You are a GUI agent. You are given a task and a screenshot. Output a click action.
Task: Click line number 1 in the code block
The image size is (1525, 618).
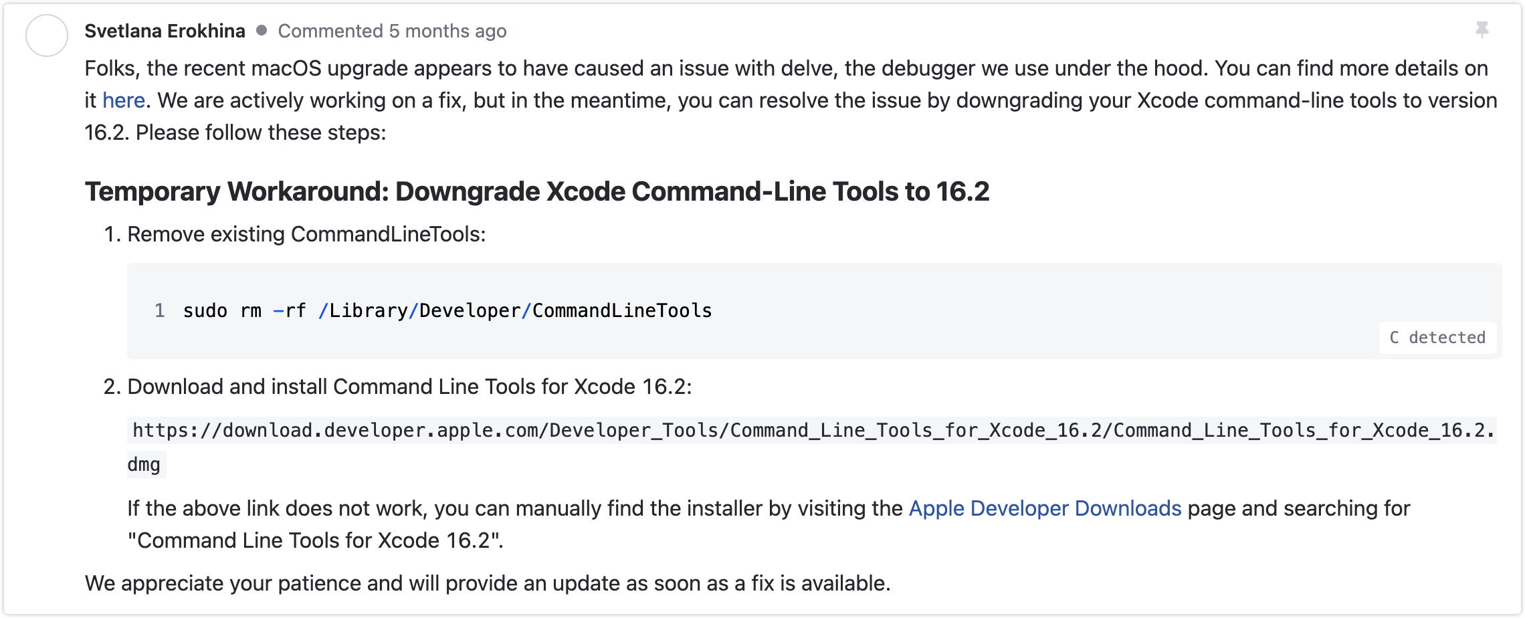click(159, 310)
